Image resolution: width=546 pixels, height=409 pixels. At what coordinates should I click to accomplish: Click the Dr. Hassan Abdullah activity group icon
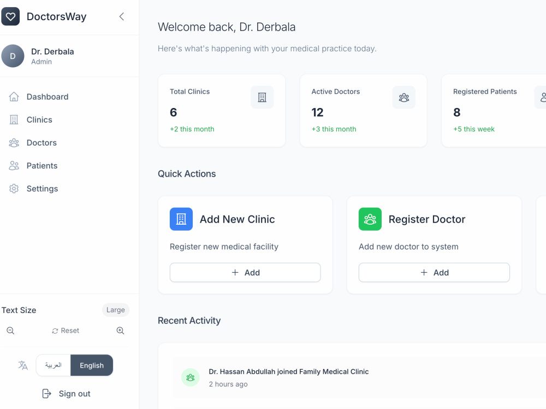[191, 377]
